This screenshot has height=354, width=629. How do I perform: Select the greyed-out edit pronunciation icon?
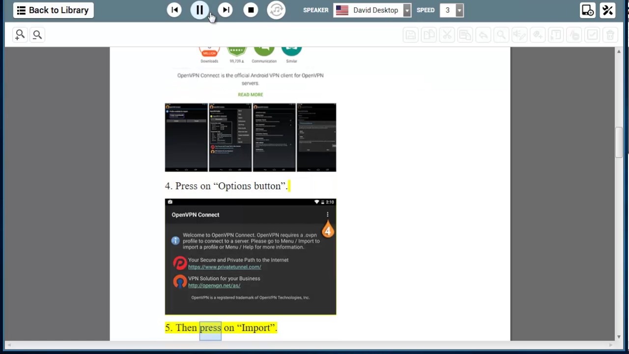tap(519, 35)
